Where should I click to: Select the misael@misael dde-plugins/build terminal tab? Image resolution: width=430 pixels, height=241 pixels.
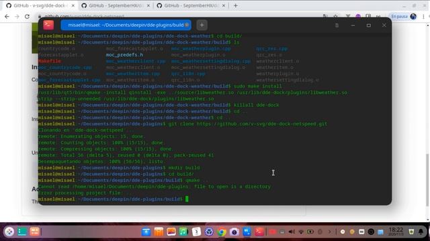coord(126,25)
